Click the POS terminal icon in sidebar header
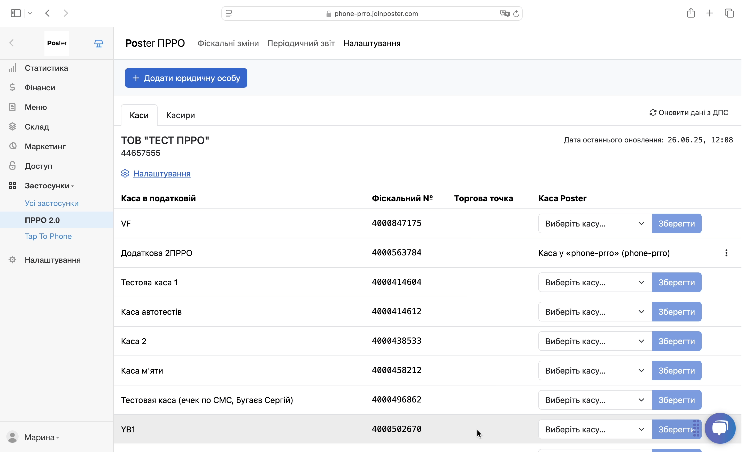This screenshot has height=452, width=744. coord(98,43)
